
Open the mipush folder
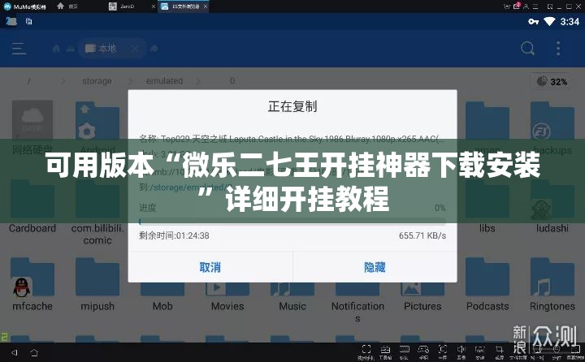[97, 285]
